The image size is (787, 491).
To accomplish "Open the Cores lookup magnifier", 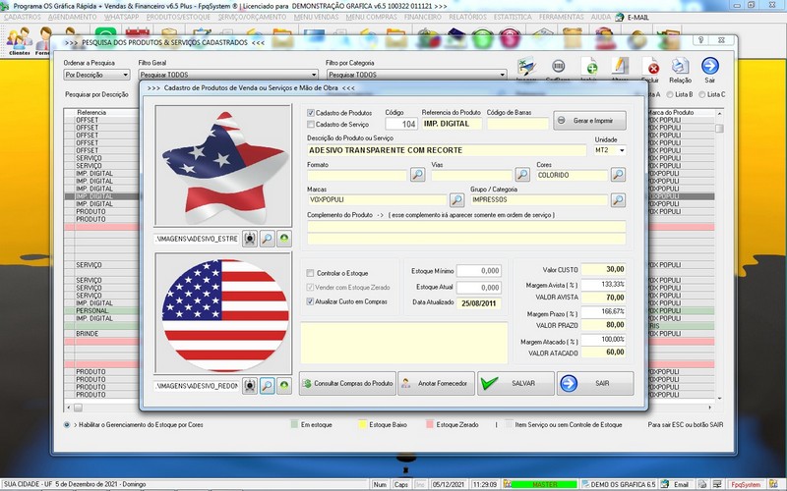I will [618, 175].
